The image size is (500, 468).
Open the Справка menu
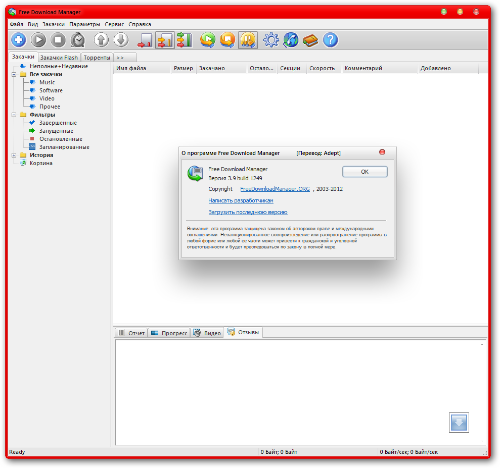point(140,24)
